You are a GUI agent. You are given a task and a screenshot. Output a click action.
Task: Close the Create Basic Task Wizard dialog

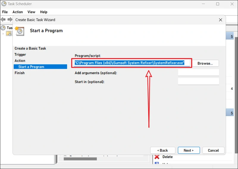(x=220, y=20)
